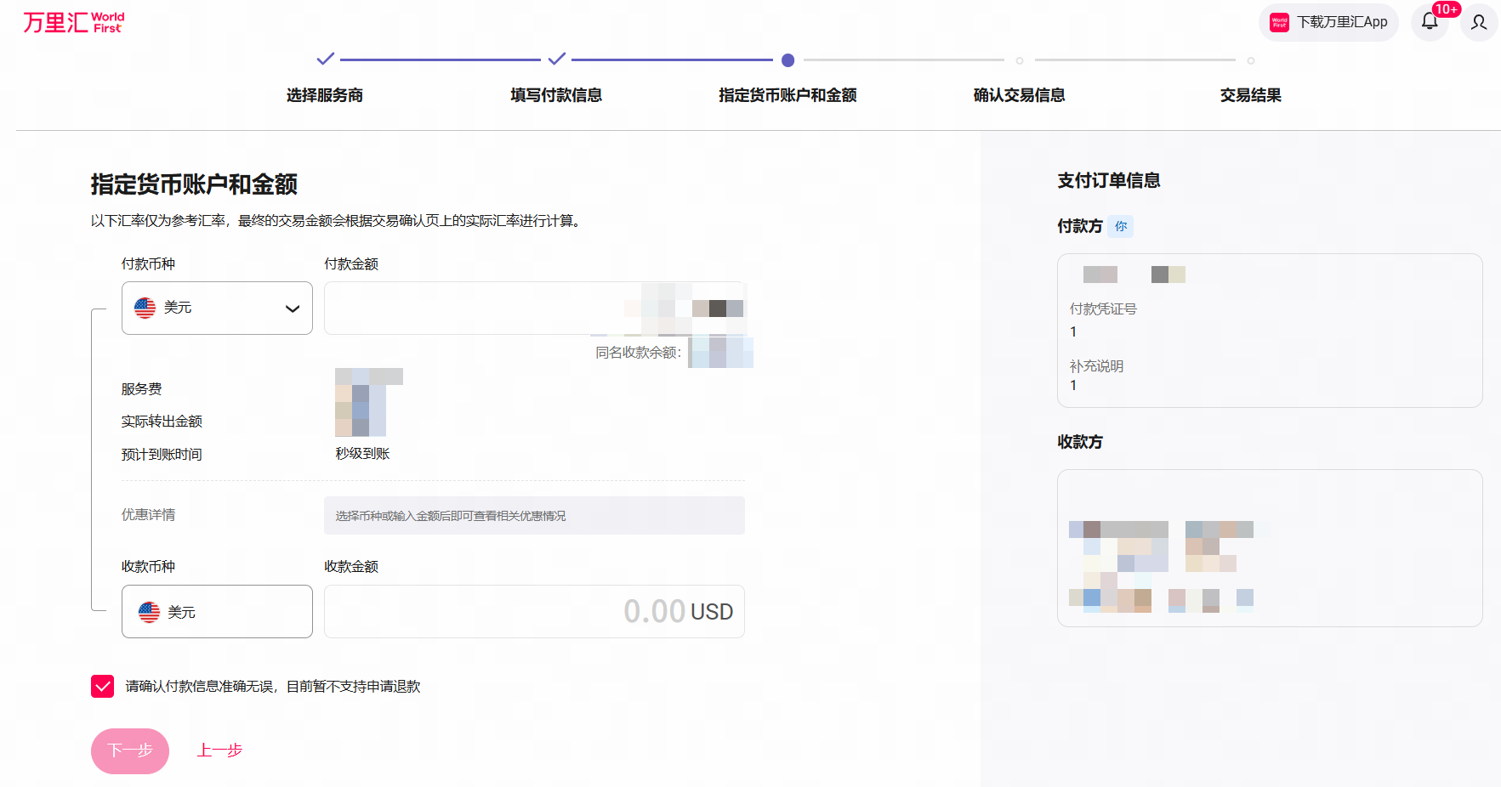The width and height of the screenshot is (1501, 787).
Task: Go to the 填写付款信息 step
Action: [556, 95]
